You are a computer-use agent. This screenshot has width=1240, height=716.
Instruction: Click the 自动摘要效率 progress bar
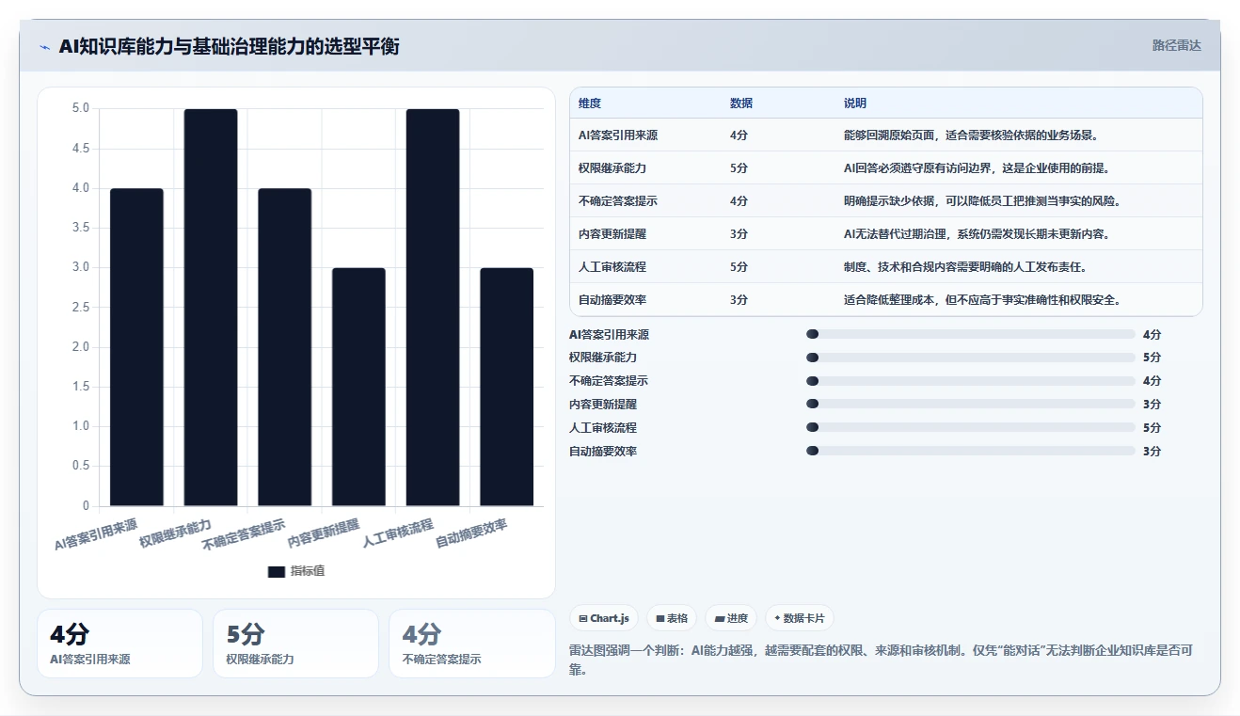pos(971,451)
